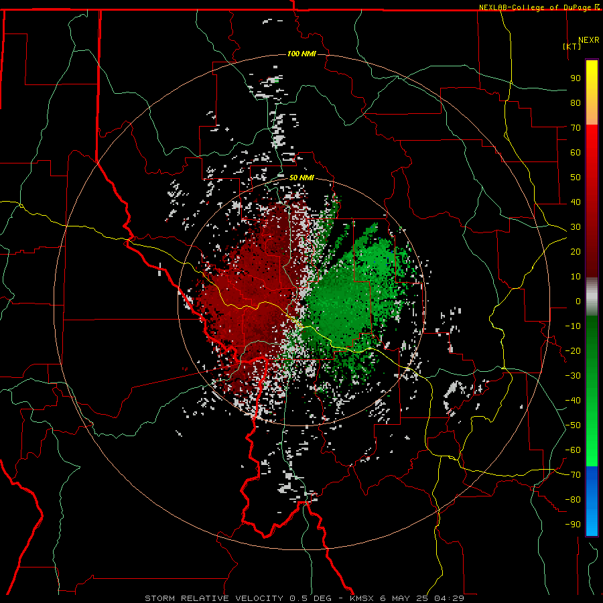
Task: Click the -30 scale label
Action: pos(573,376)
